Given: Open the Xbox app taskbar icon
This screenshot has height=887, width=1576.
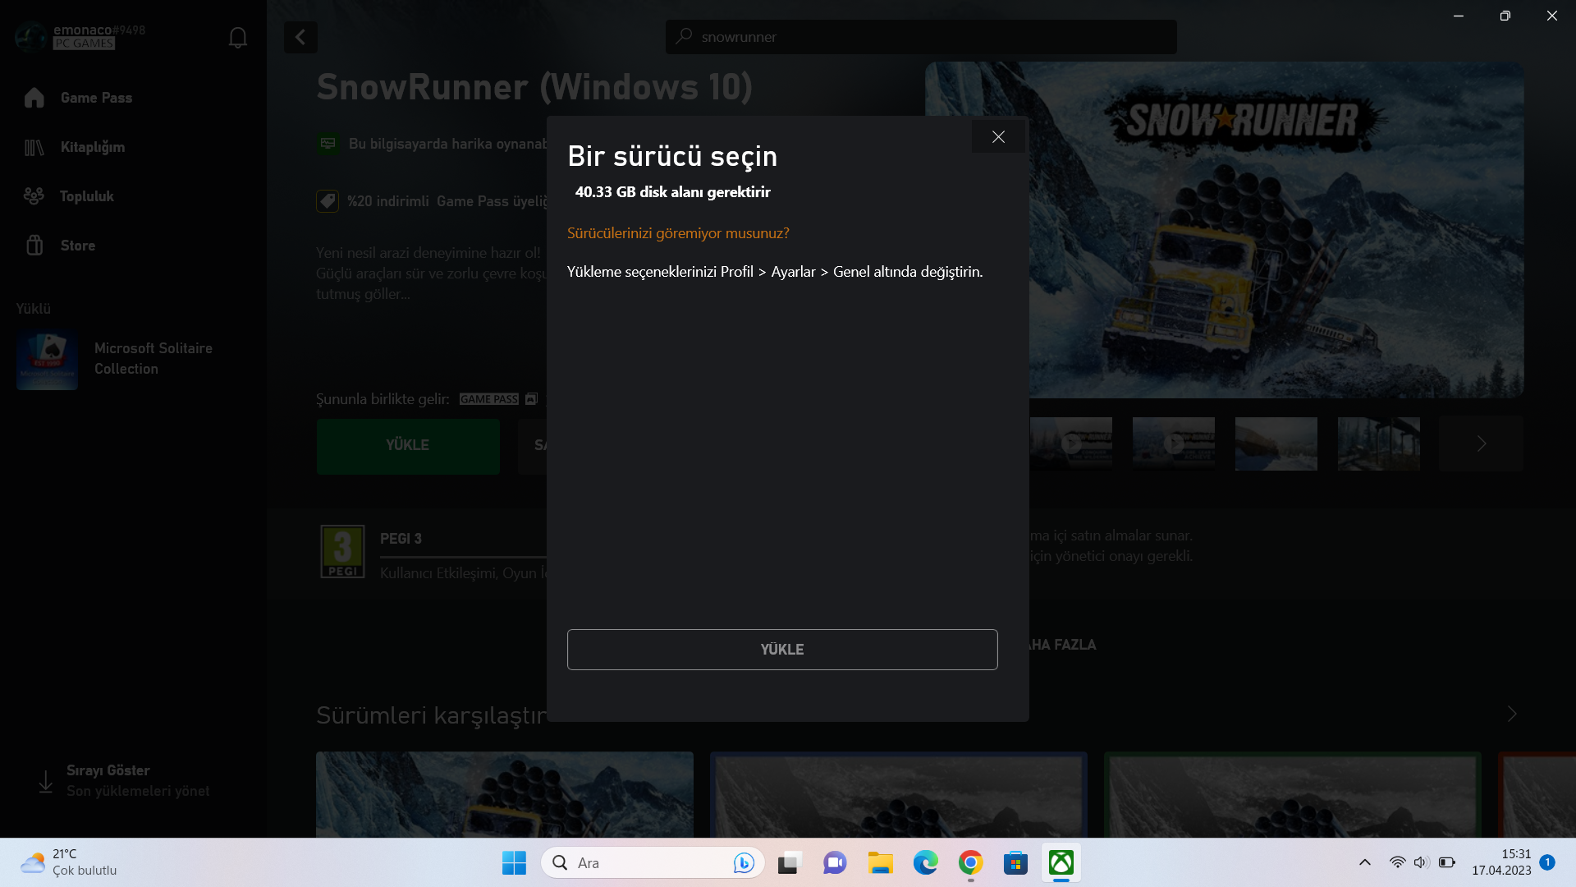Looking at the screenshot, I should click(x=1061, y=863).
